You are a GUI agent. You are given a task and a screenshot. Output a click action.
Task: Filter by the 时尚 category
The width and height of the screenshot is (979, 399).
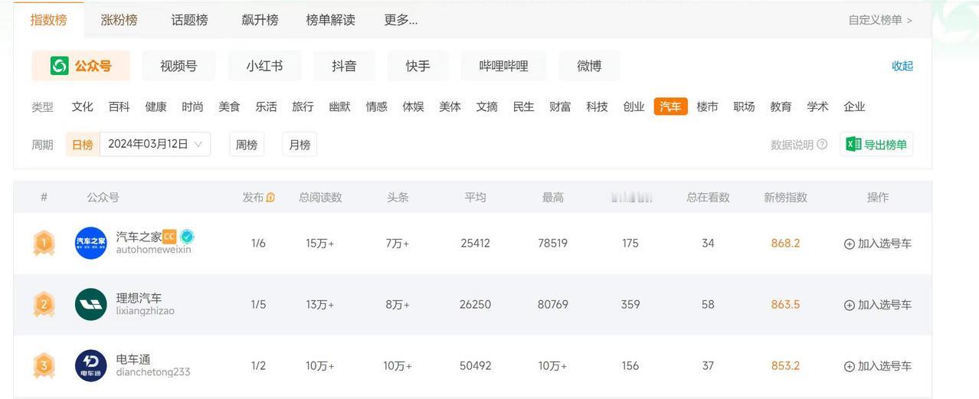point(192,106)
